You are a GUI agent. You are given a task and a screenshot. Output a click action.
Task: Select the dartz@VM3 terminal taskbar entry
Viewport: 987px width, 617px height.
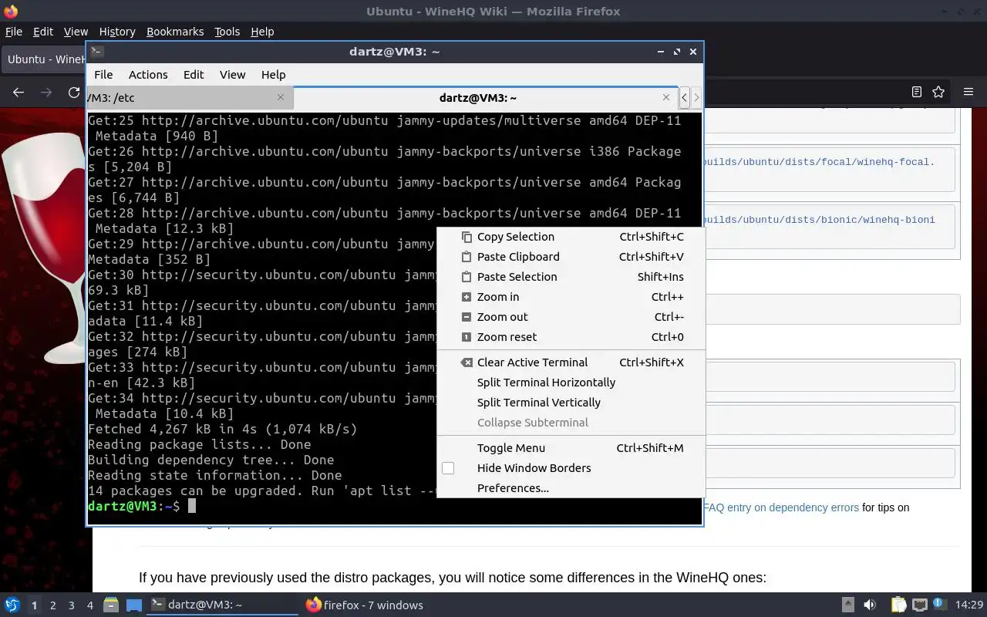coord(223,605)
